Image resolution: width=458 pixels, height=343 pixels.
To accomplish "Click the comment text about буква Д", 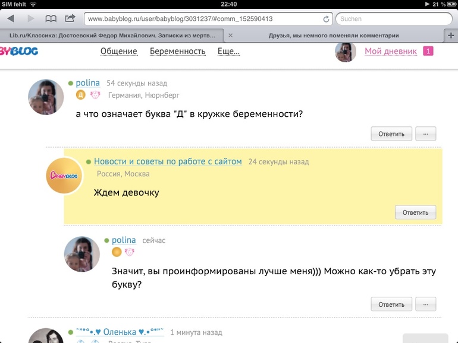I will [x=189, y=114].
